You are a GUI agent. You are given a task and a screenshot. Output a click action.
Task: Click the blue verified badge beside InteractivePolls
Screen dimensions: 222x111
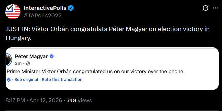[x=71, y=8]
